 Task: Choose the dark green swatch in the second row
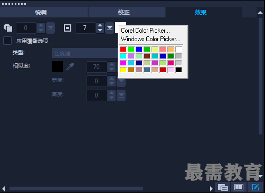171,56
